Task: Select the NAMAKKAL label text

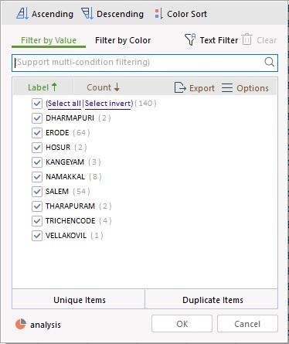Action: [x=65, y=177]
